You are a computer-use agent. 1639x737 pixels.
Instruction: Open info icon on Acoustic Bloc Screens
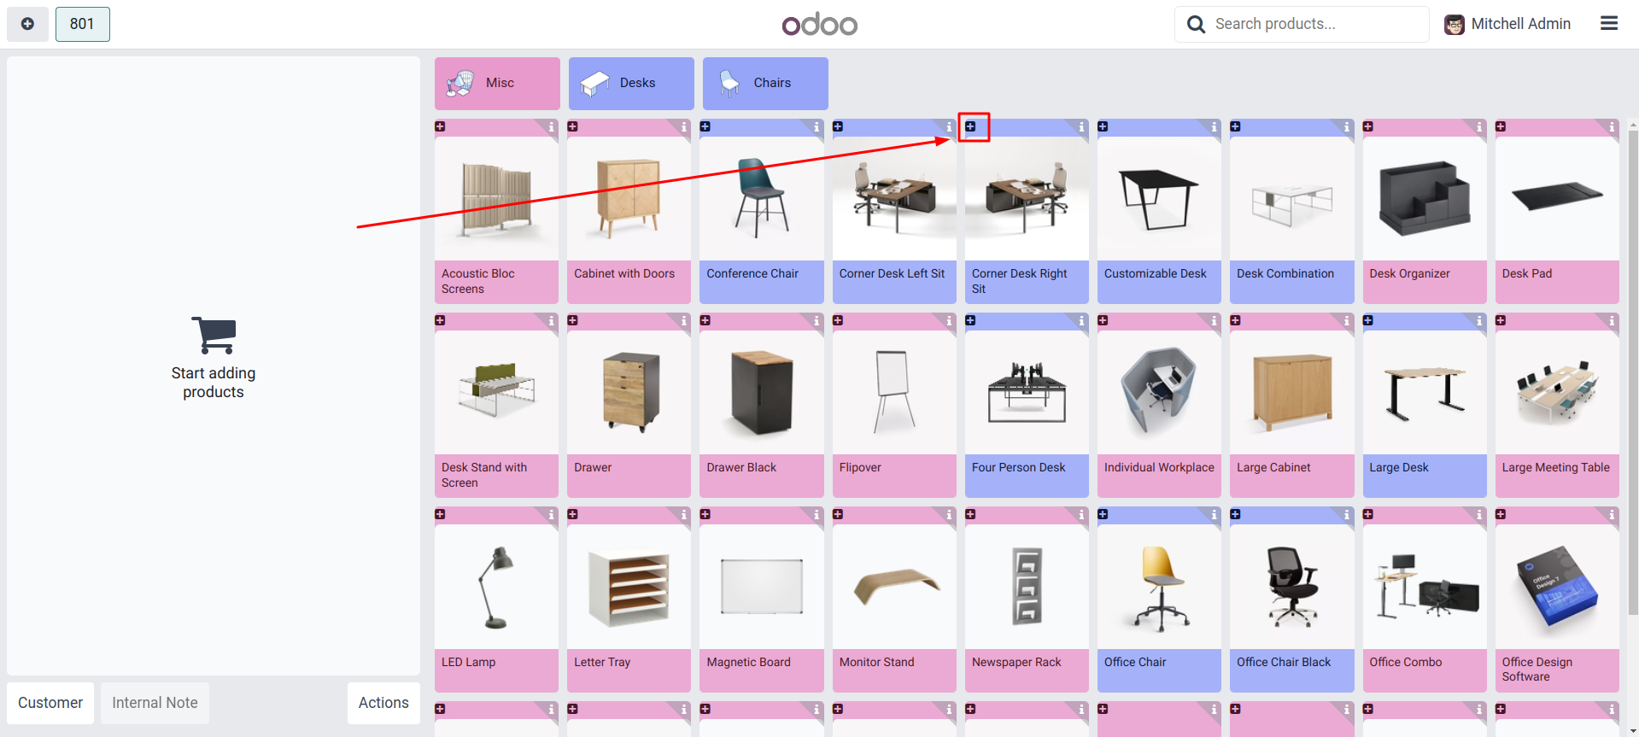pos(551,127)
